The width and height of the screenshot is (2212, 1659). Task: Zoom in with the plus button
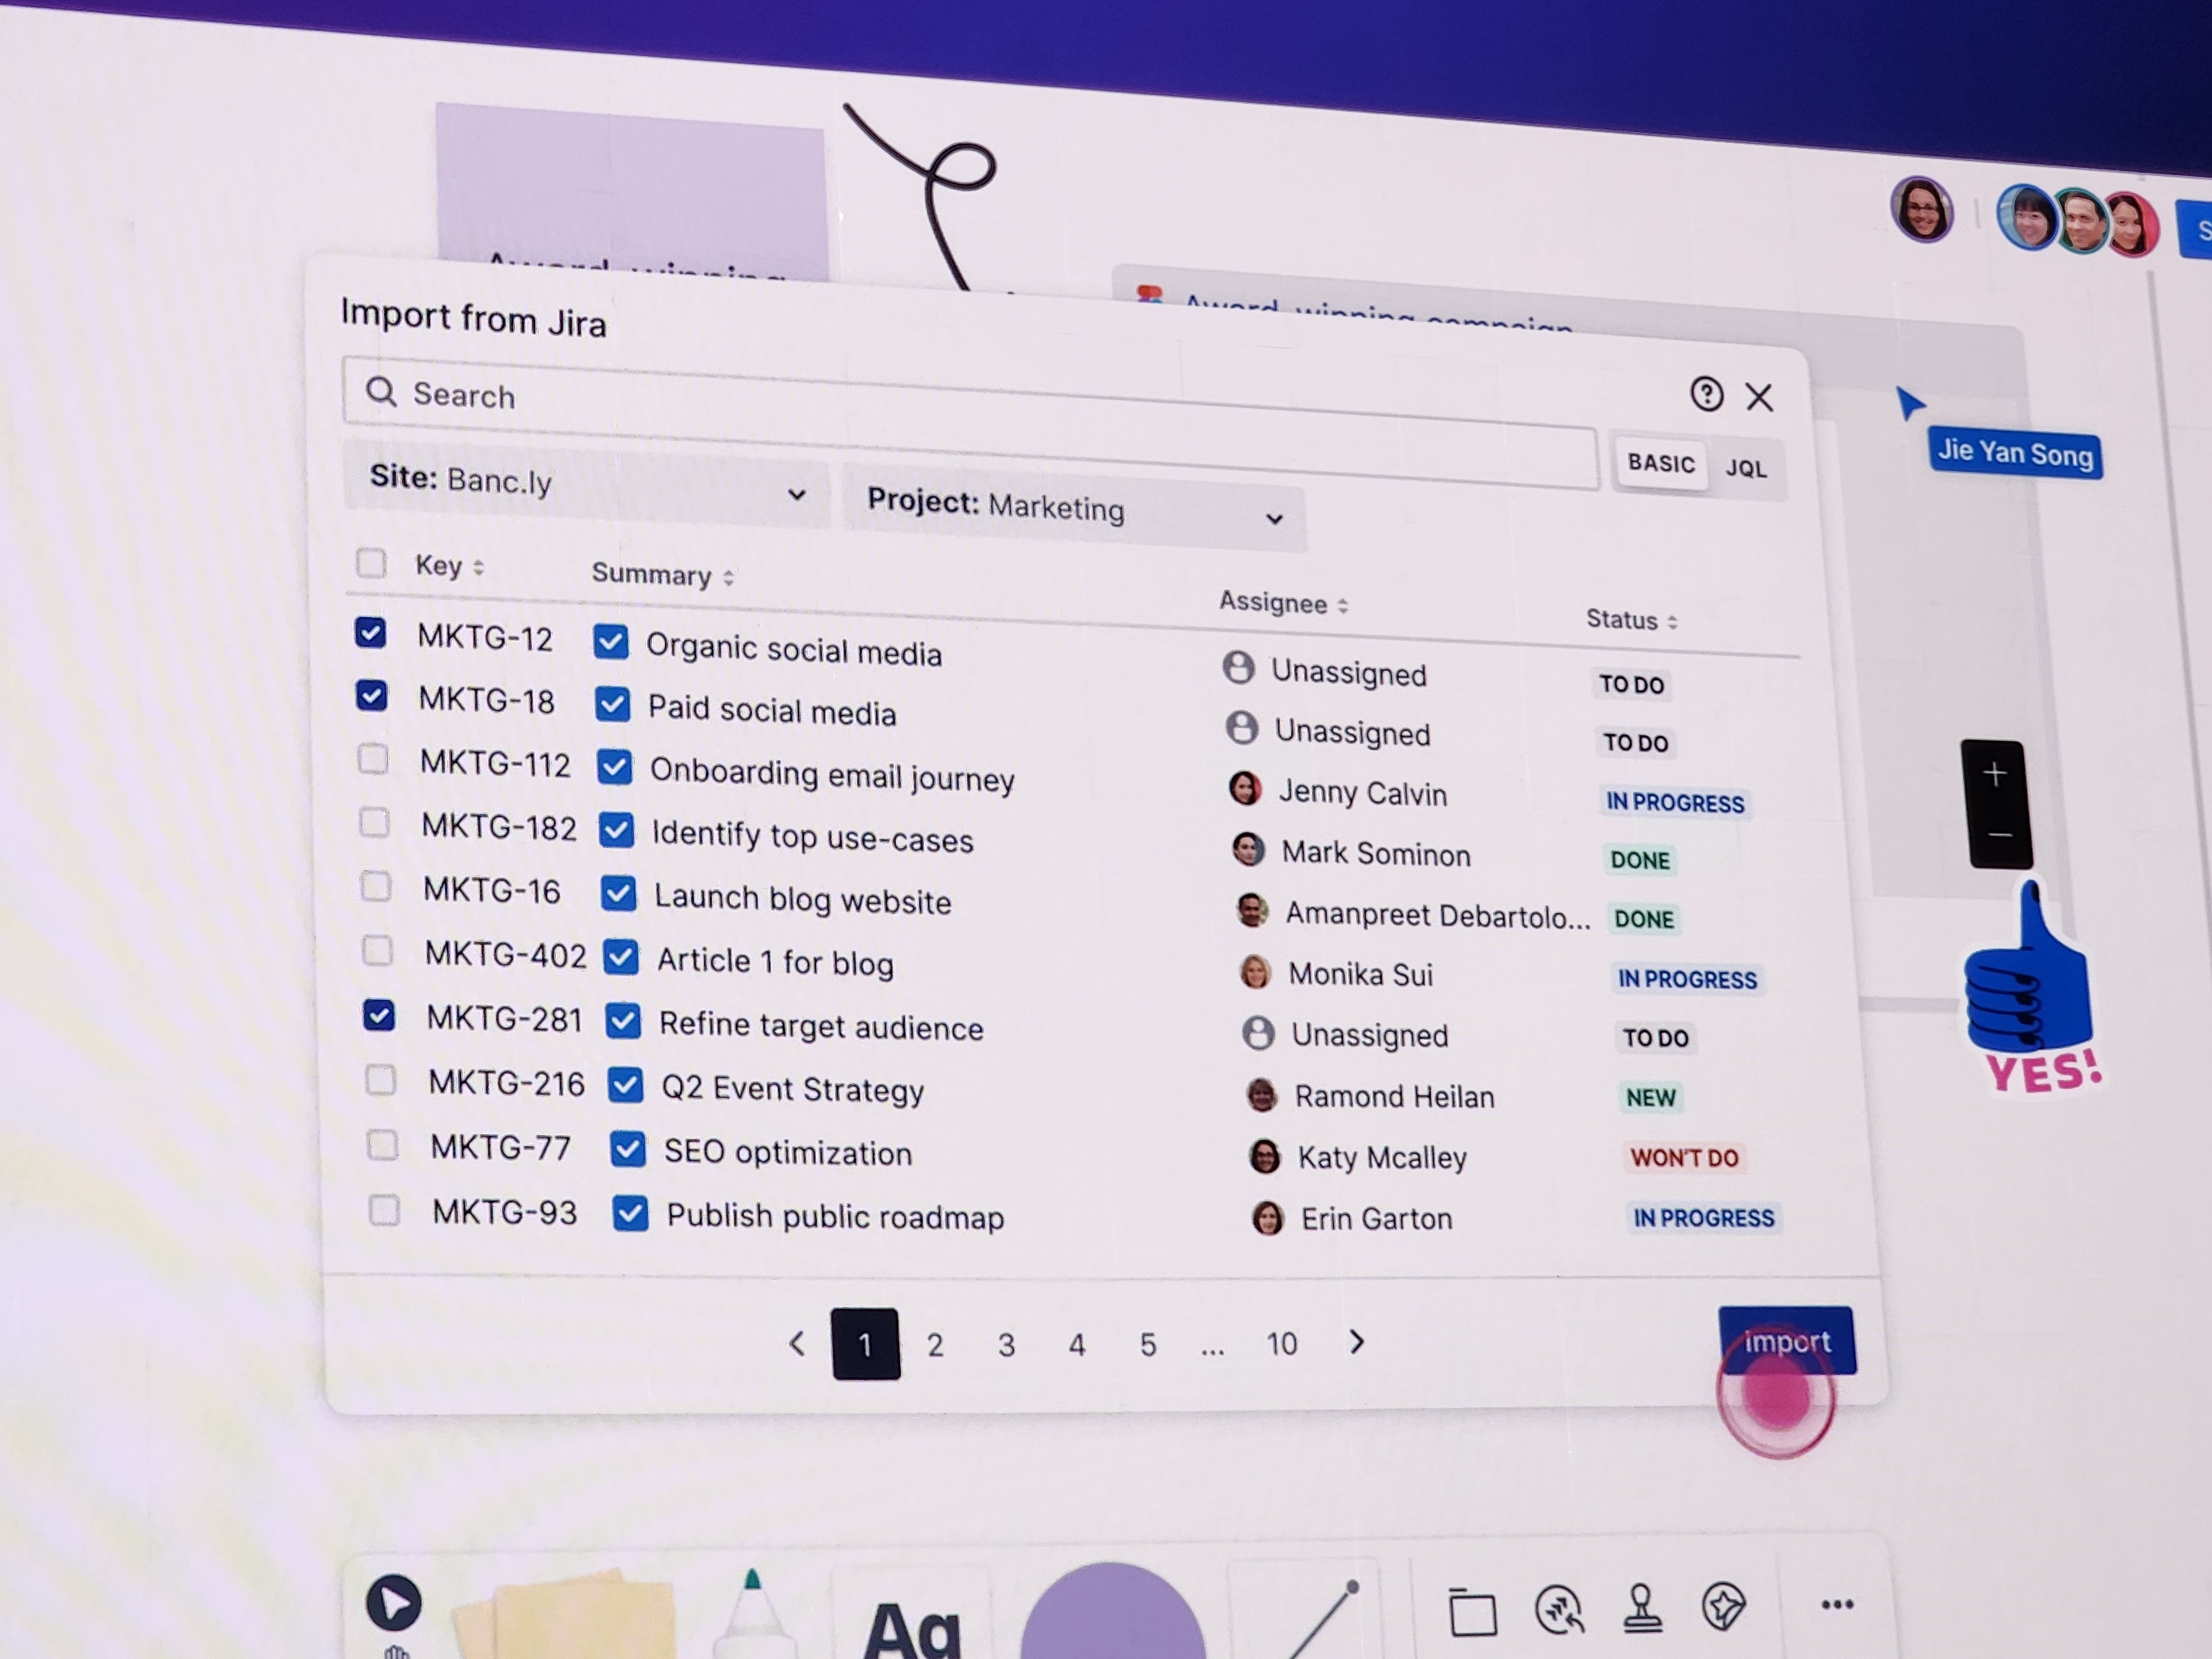point(1994,773)
